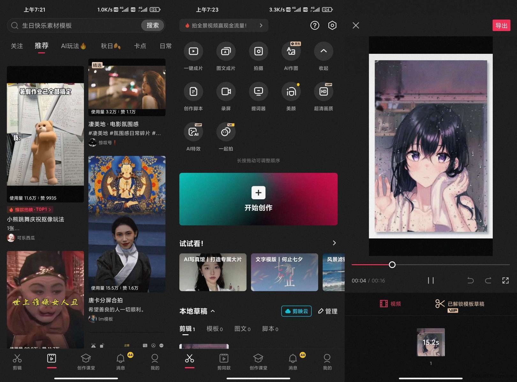Enter fullscreen preview mode
This screenshot has width=517, height=382.
pos(506,280)
